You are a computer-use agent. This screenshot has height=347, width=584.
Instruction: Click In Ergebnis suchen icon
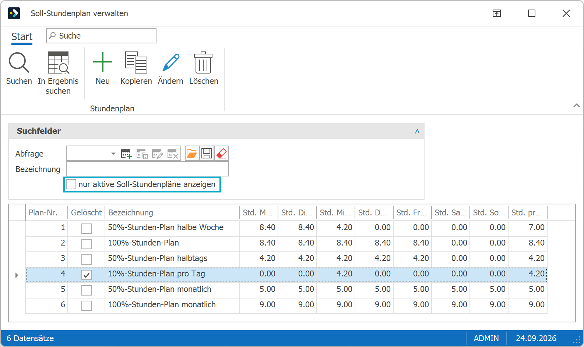point(58,62)
